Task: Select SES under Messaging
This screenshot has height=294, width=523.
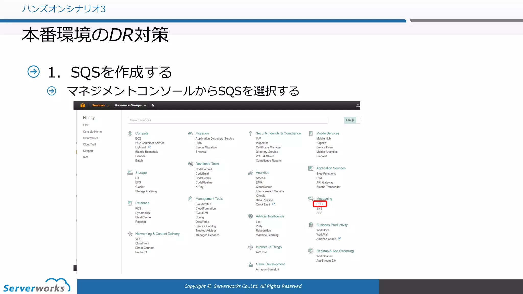Action: pyautogui.click(x=319, y=213)
